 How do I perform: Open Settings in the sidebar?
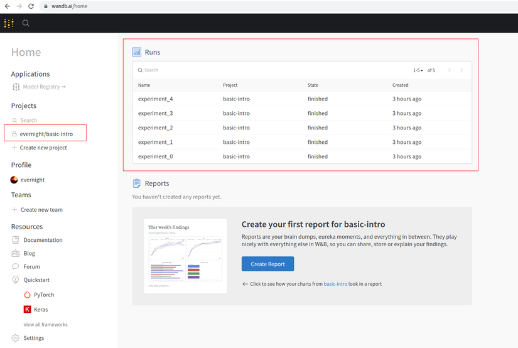click(34, 338)
